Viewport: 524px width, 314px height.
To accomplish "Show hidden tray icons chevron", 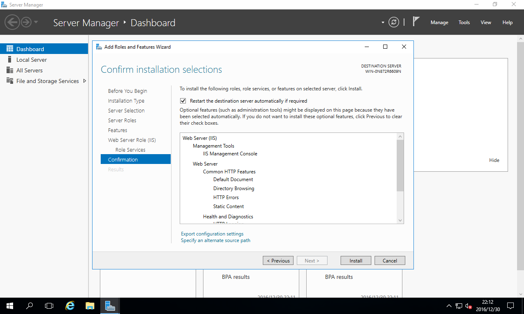I will 449,306.
